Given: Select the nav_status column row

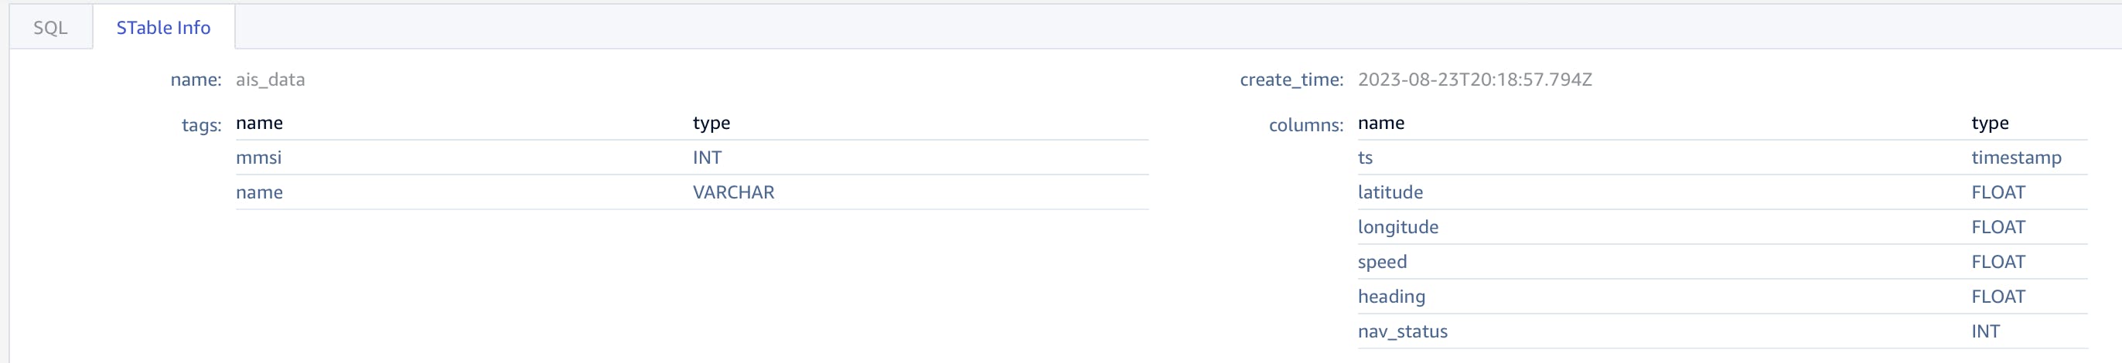Looking at the screenshot, I should 1402,332.
